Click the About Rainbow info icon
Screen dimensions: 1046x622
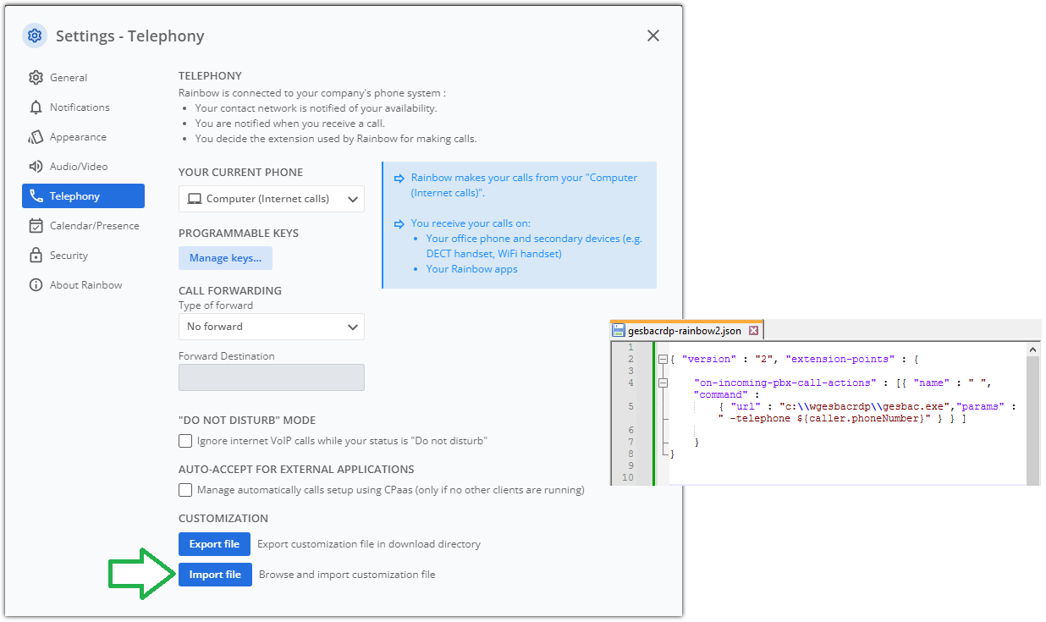(36, 285)
